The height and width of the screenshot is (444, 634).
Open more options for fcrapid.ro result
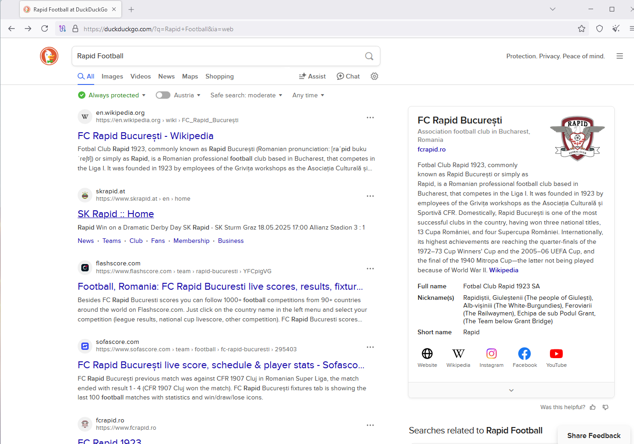[370, 425]
